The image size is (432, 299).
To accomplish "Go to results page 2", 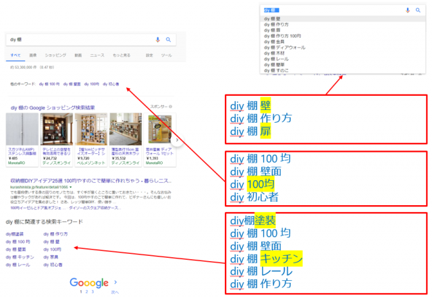I will (x=86, y=292).
